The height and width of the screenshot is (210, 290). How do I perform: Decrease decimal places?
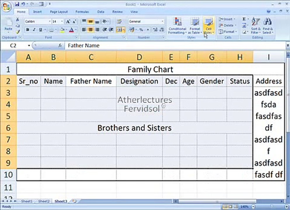click(x=162, y=30)
